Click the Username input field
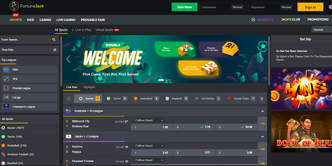 click(216, 7)
